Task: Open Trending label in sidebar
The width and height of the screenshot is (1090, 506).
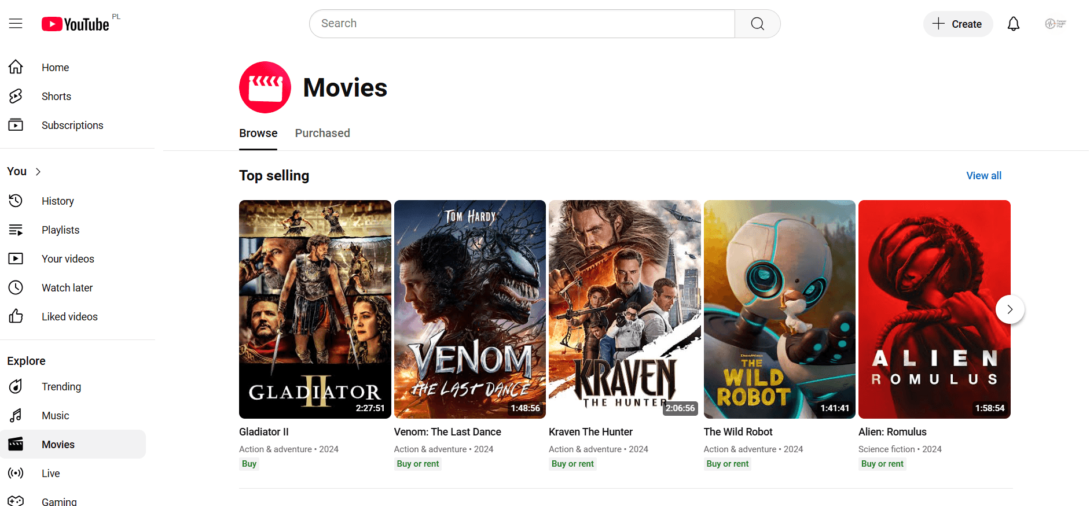Action: pyautogui.click(x=61, y=387)
